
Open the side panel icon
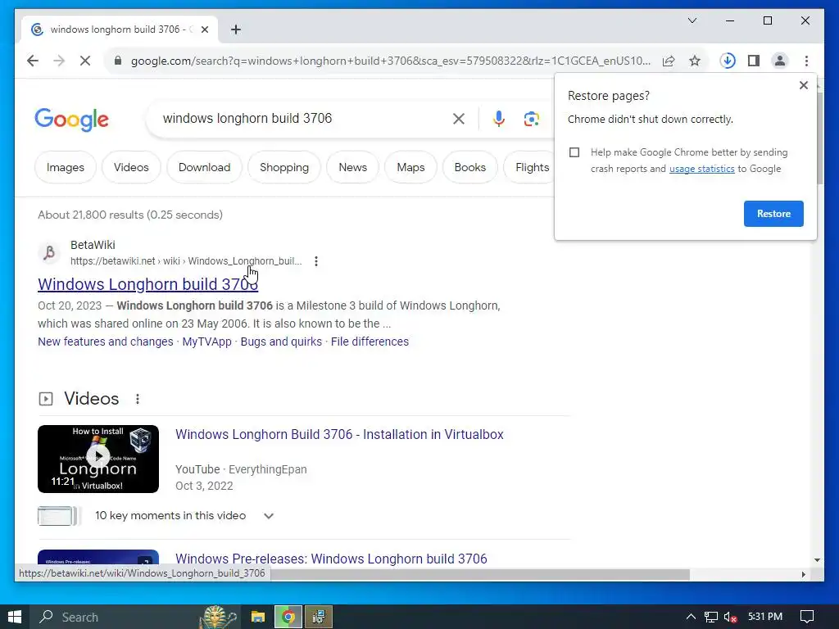pyautogui.click(x=754, y=61)
